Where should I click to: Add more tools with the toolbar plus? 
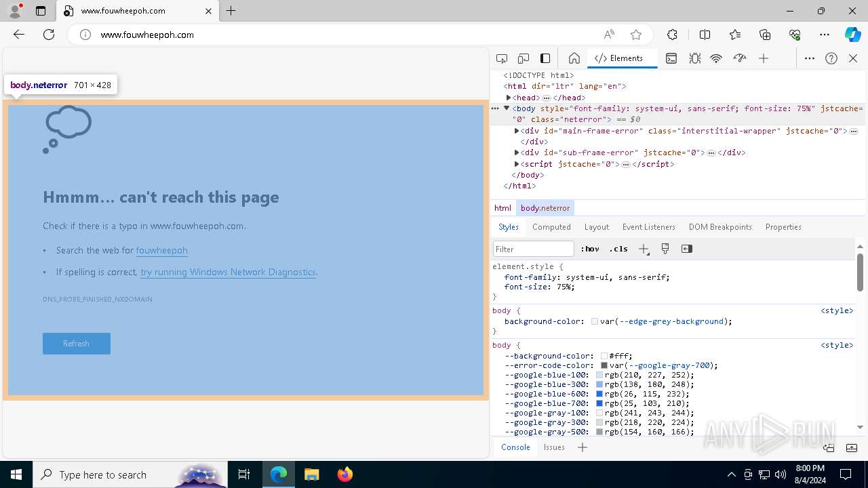tap(764, 58)
